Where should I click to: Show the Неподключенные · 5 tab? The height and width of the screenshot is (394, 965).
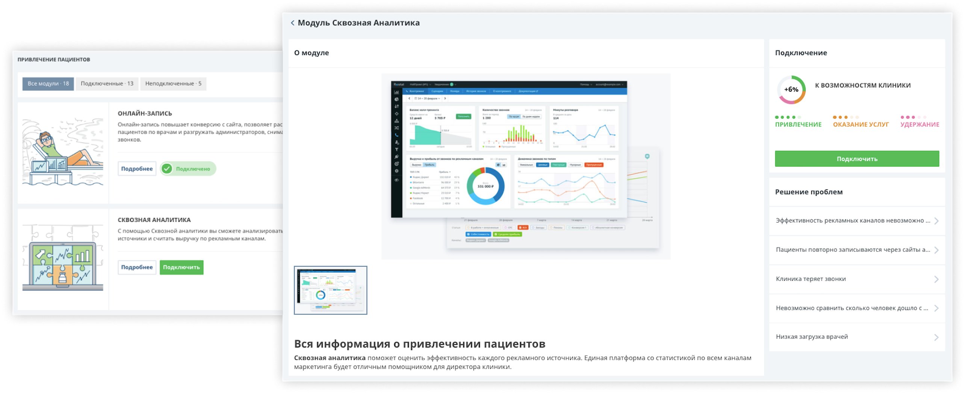(173, 84)
